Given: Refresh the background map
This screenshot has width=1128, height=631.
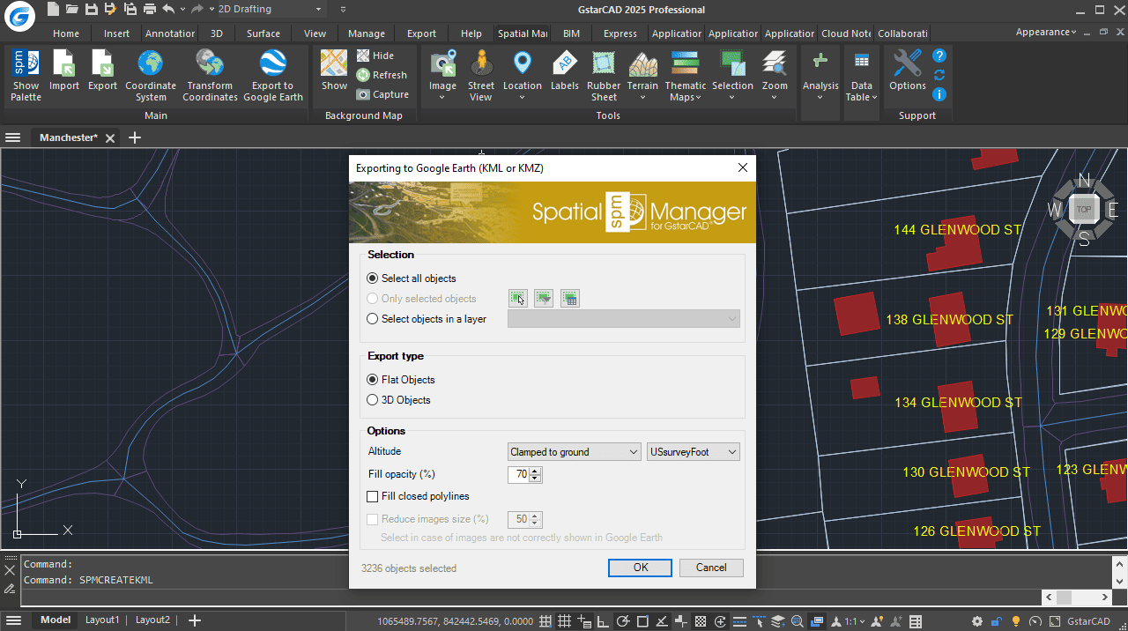Looking at the screenshot, I should [x=382, y=75].
